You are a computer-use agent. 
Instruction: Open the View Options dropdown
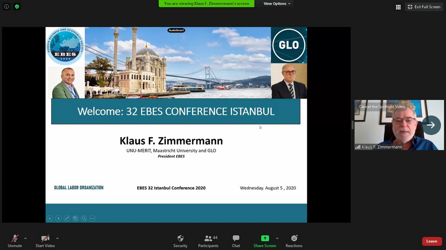click(277, 3)
